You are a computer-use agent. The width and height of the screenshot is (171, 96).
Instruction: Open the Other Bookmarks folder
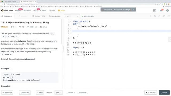[x=167, y=6]
